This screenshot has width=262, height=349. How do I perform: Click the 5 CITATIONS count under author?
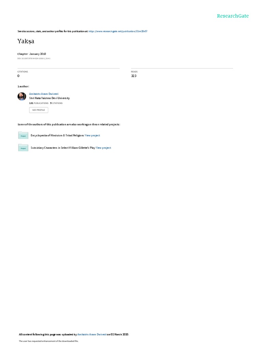pyautogui.click(x=56, y=103)
